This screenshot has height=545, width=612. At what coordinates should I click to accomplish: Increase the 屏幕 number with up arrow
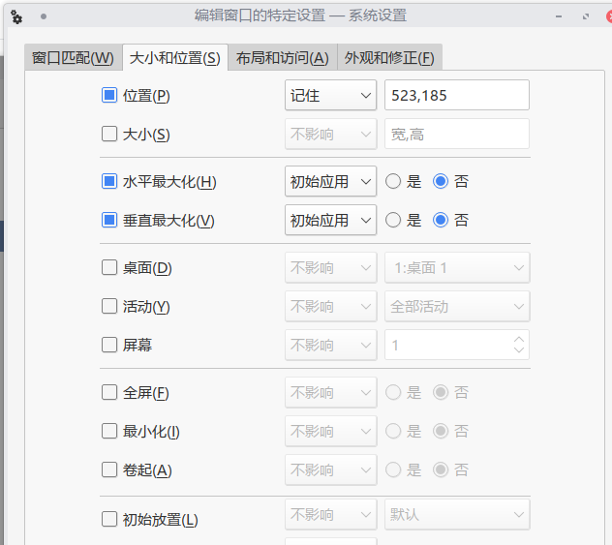click(x=519, y=339)
